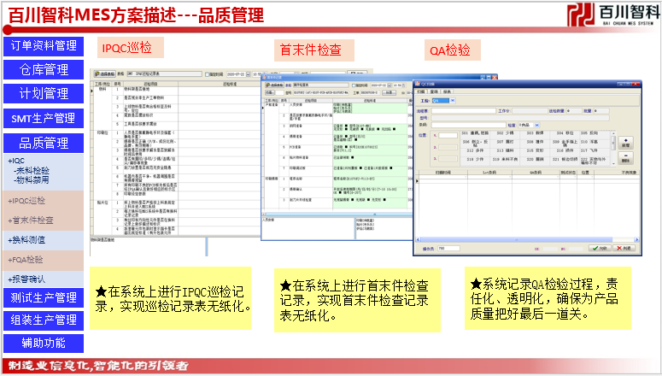Image resolution: width=662 pixels, height=376 pixels.
Task: Click the 条码 input field in QA window
Action: pyautogui.click(x=469, y=125)
